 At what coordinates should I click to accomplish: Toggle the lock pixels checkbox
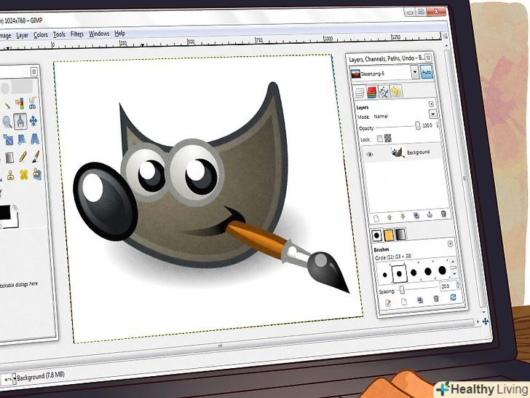tap(380, 138)
